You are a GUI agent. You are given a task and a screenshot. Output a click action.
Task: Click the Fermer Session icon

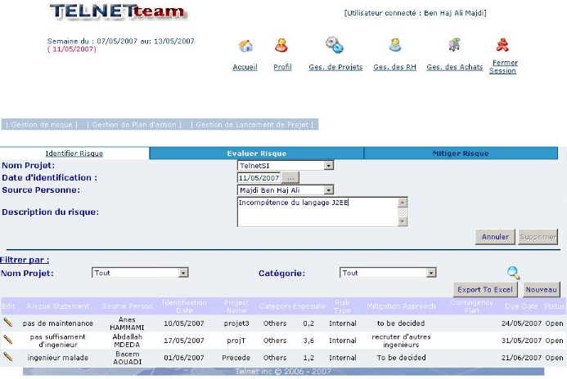click(502, 45)
